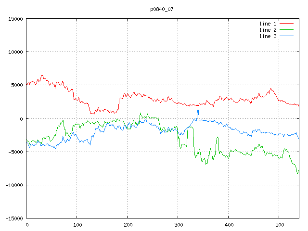
Task: Click x-axis label 400
Action: coord(229,225)
